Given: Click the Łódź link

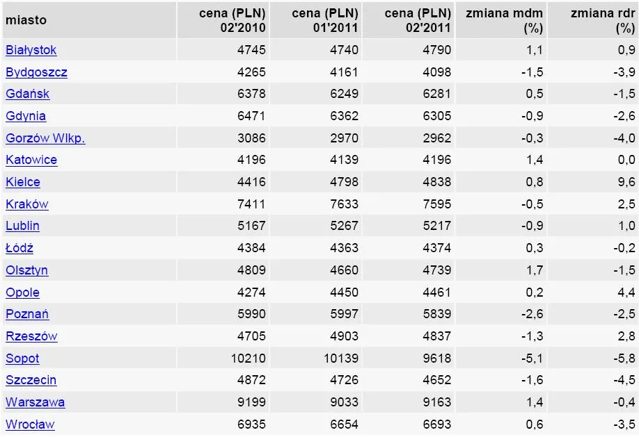Looking at the screenshot, I should (x=19, y=248).
